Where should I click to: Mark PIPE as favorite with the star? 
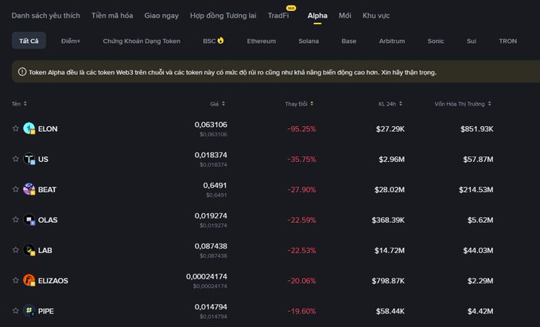[x=15, y=311]
